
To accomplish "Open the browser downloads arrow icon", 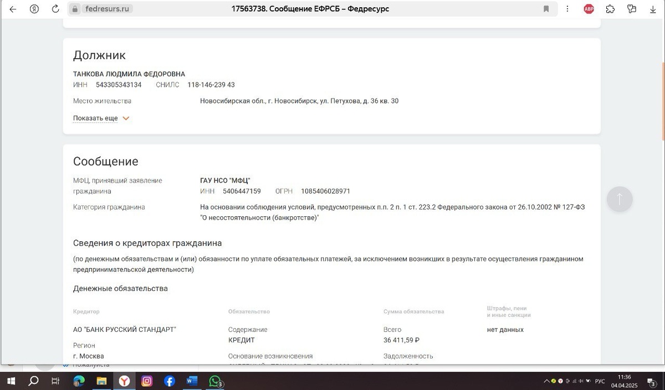I will point(652,9).
